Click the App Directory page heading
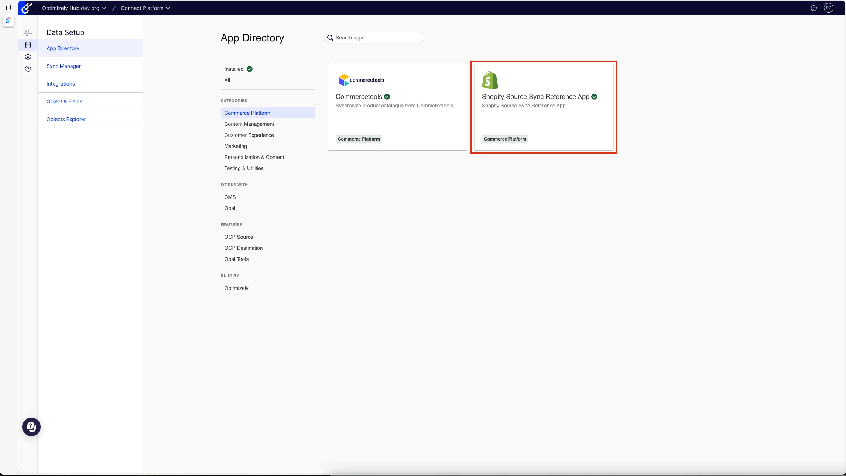The image size is (846, 476). click(x=253, y=38)
